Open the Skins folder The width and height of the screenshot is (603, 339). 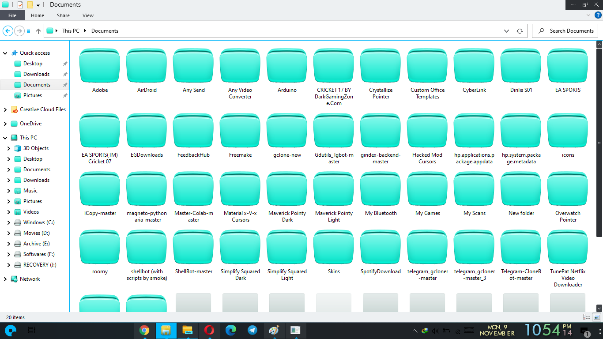pos(333,247)
